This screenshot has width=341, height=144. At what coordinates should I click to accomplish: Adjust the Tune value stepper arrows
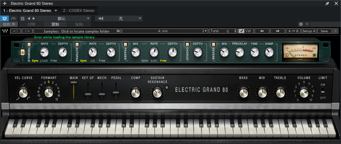point(235,31)
